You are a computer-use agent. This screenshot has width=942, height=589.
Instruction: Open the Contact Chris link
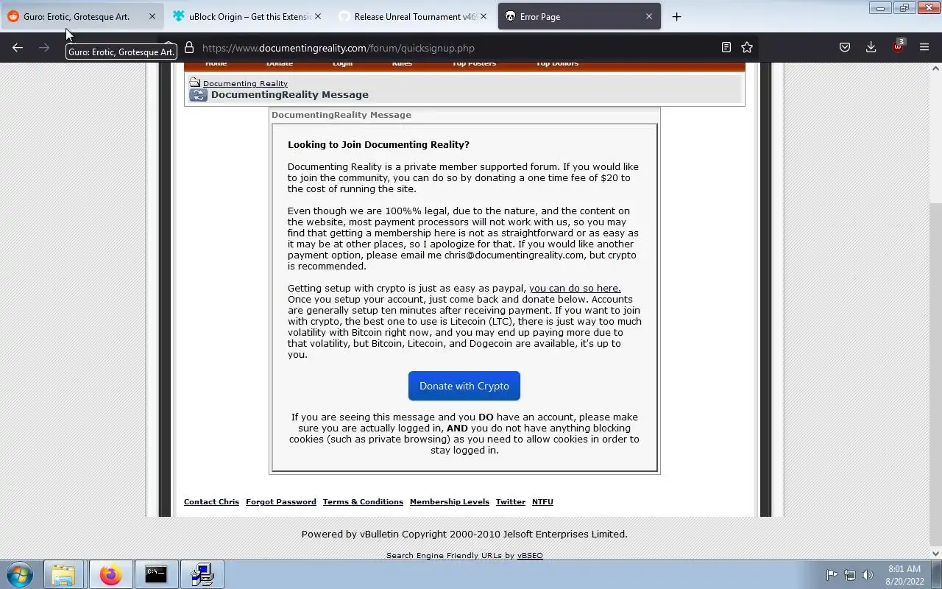[x=211, y=501]
